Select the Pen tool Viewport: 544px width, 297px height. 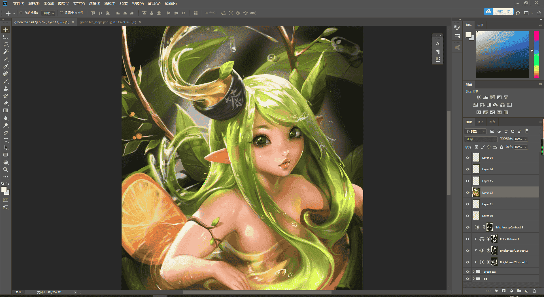6,133
